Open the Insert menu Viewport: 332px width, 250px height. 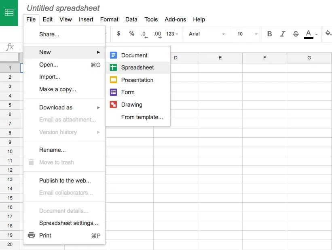[x=86, y=19]
